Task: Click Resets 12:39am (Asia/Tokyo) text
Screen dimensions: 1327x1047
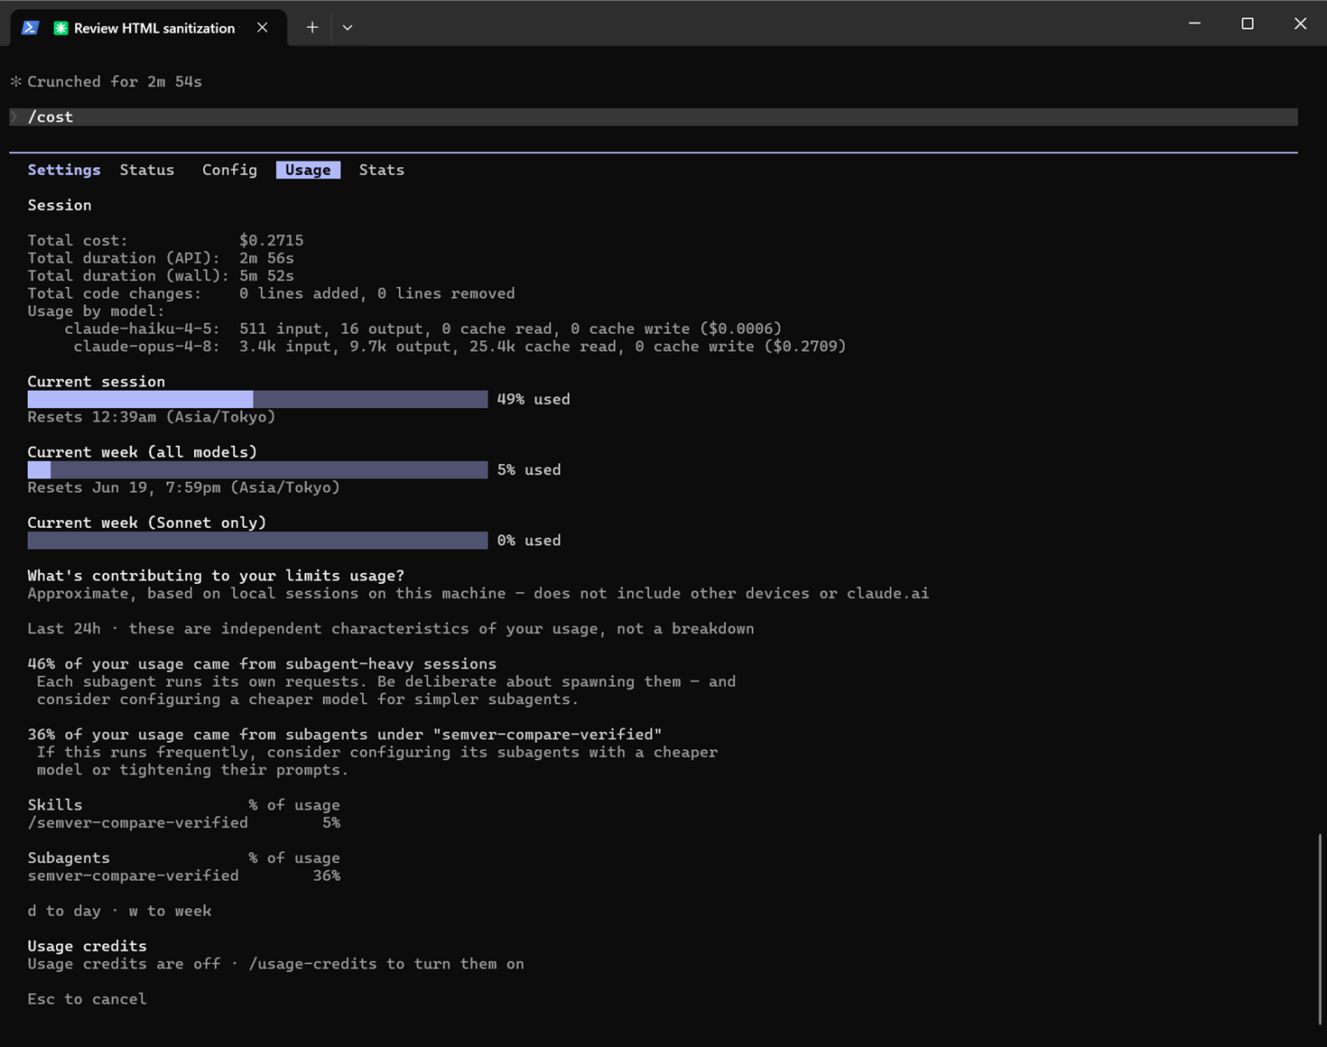Action: [152, 417]
